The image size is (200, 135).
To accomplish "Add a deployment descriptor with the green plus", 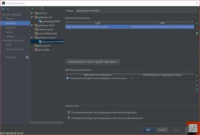I will [197, 24].
